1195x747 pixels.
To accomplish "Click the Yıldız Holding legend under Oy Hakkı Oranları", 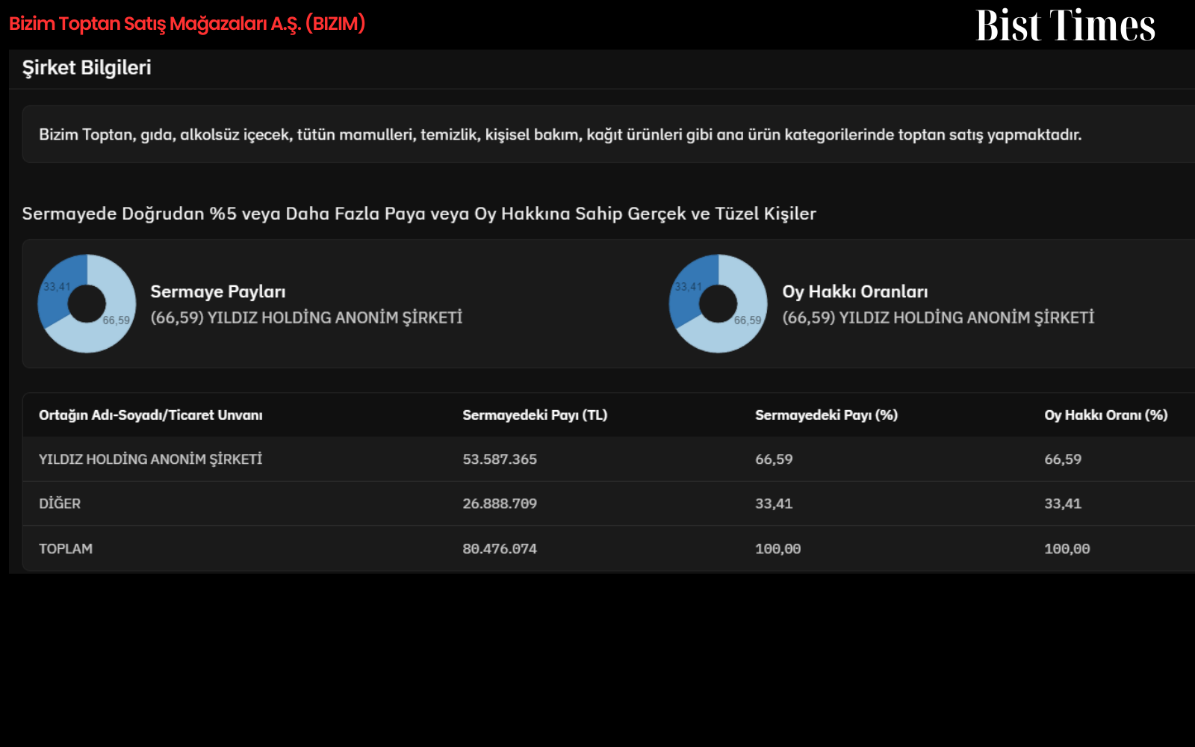I will tap(938, 317).
